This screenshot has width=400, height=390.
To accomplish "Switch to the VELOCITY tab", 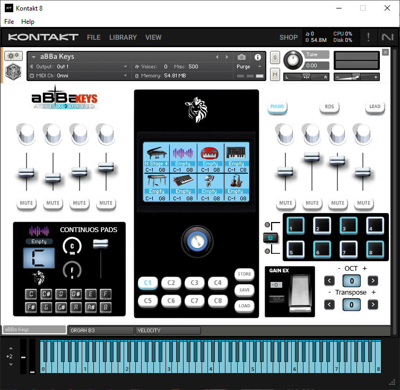I will click(168, 331).
